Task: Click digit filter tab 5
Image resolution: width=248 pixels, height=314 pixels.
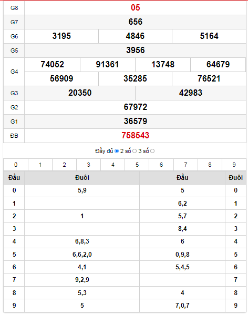Action: (137, 165)
